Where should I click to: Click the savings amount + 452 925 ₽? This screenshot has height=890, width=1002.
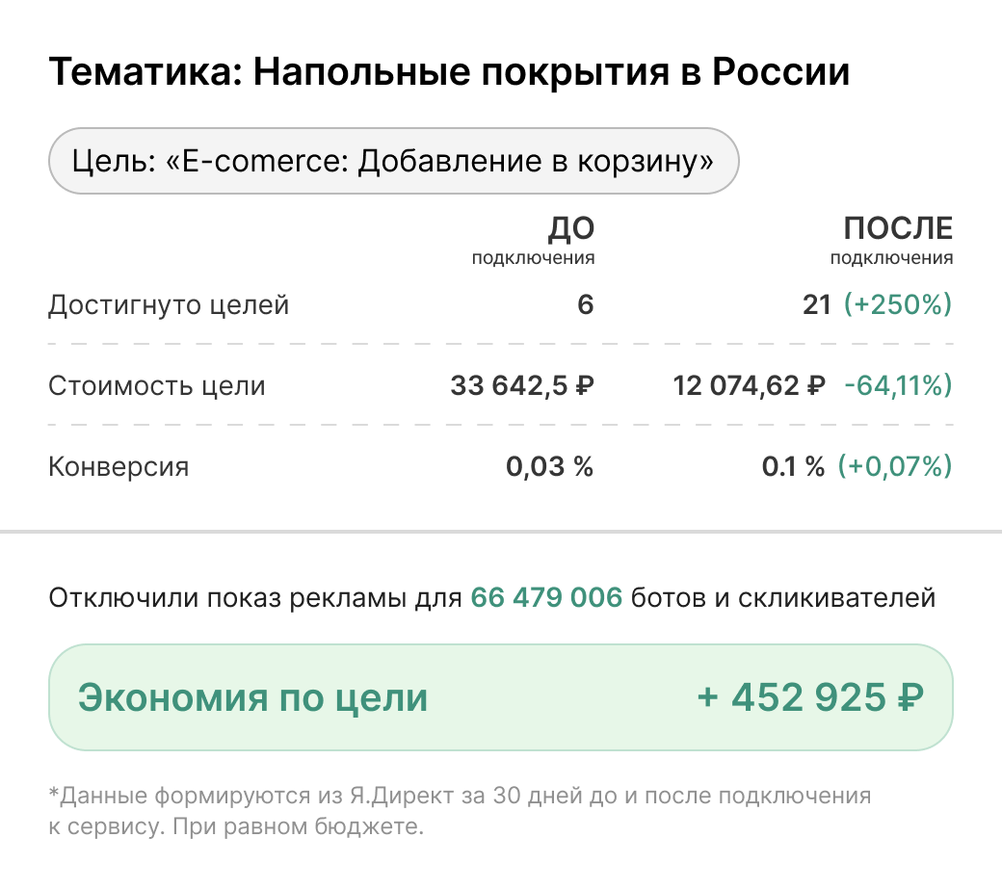810,697
